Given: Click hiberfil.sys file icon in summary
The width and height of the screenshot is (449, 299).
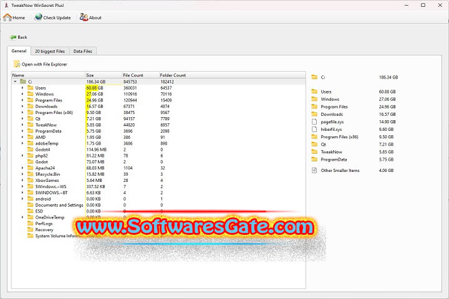Looking at the screenshot, I should tap(314, 130).
